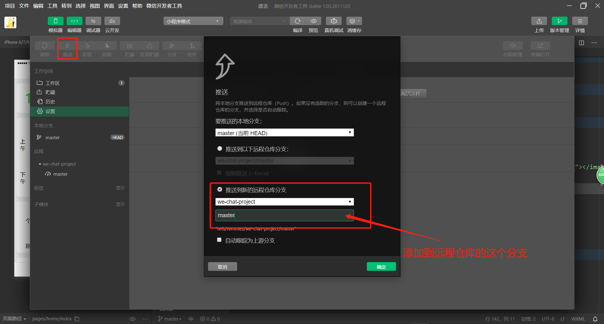Click the details (详情) toolbar icon
The image size is (604, 324).
(x=580, y=21)
